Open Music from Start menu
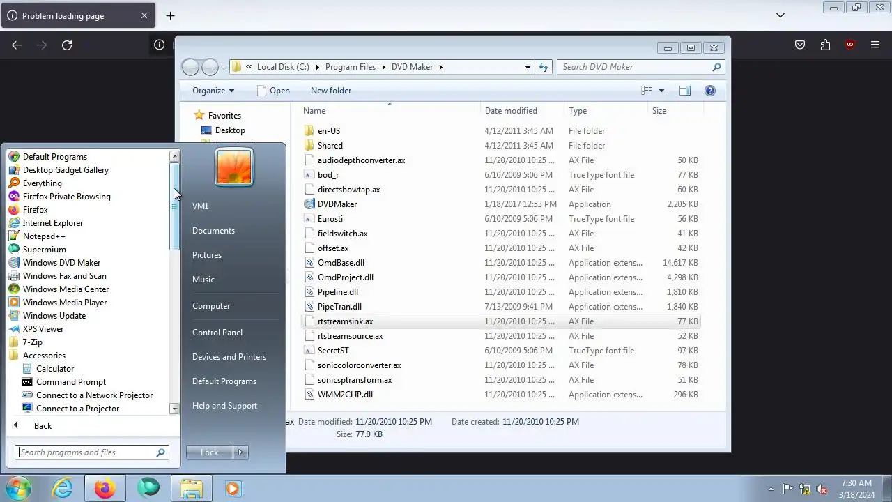The width and height of the screenshot is (892, 502). pos(203,280)
